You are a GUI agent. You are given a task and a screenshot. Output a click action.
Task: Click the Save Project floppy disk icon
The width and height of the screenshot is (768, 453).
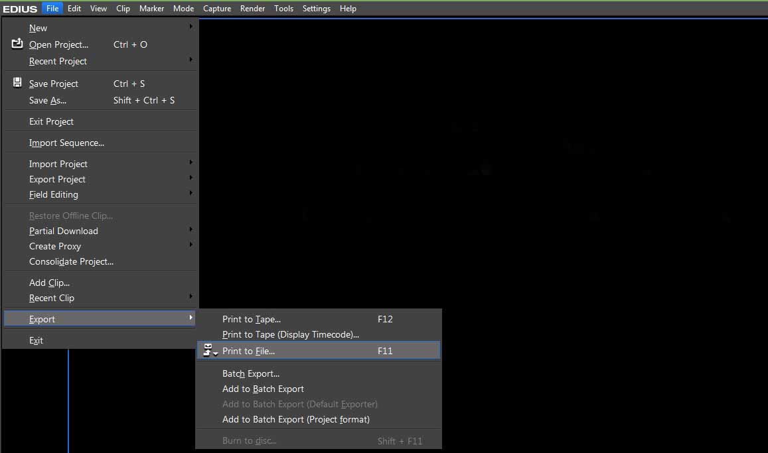click(x=18, y=84)
